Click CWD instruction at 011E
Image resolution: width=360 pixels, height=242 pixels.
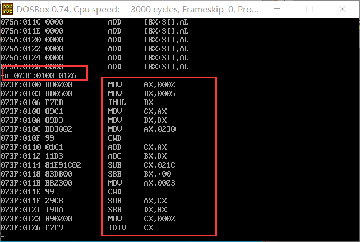(114, 192)
